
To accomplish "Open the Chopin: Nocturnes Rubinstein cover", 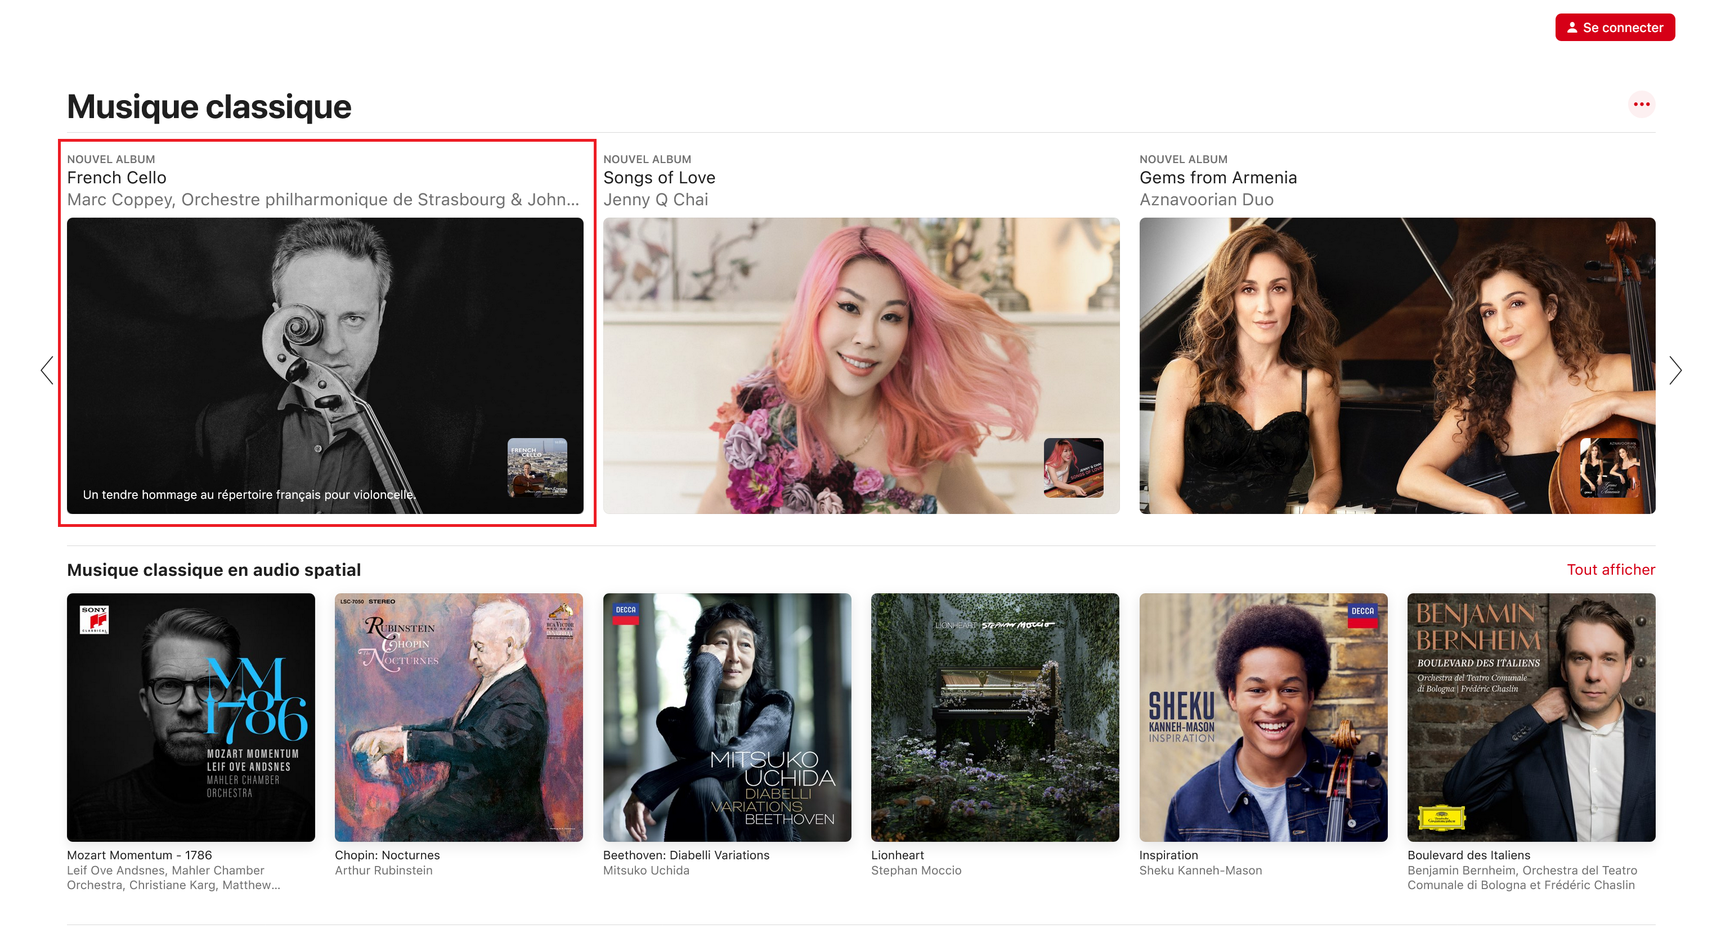I will click(459, 716).
